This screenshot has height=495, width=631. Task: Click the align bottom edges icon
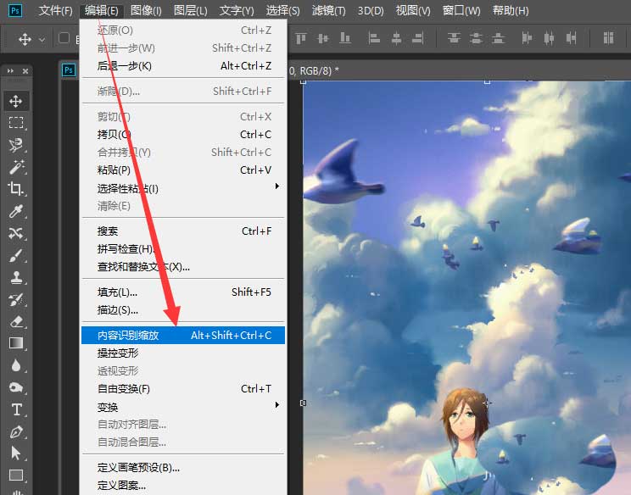pos(345,38)
